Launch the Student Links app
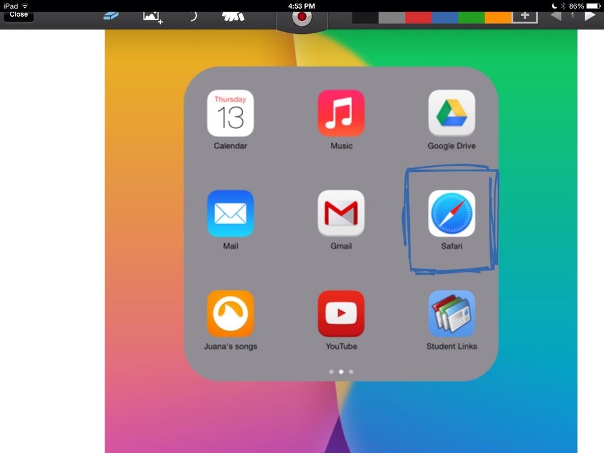Image resolution: width=604 pixels, height=453 pixels. pos(452,313)
